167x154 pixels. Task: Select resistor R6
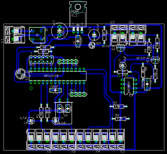coord(155,74)
